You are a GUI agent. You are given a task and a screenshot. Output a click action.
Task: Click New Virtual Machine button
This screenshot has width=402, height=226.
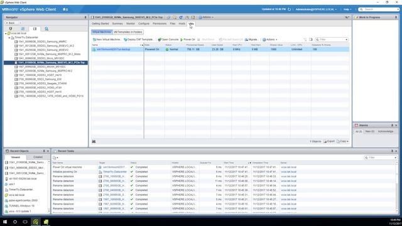click(106, 40)
